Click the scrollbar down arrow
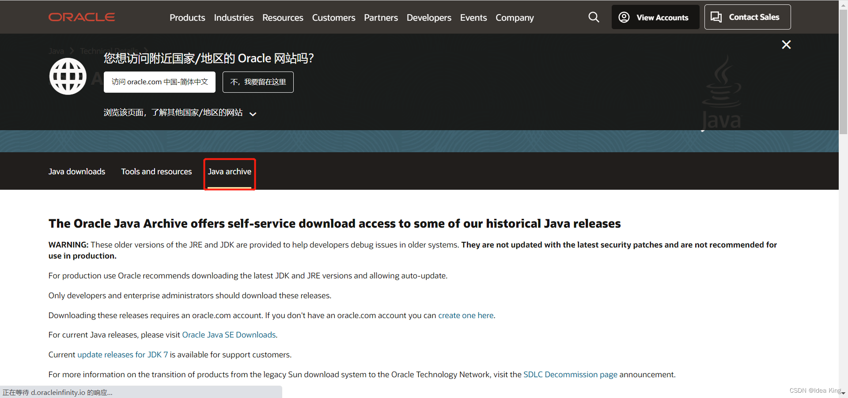This screenshot has width=848, height=398. tap(843, 393)
